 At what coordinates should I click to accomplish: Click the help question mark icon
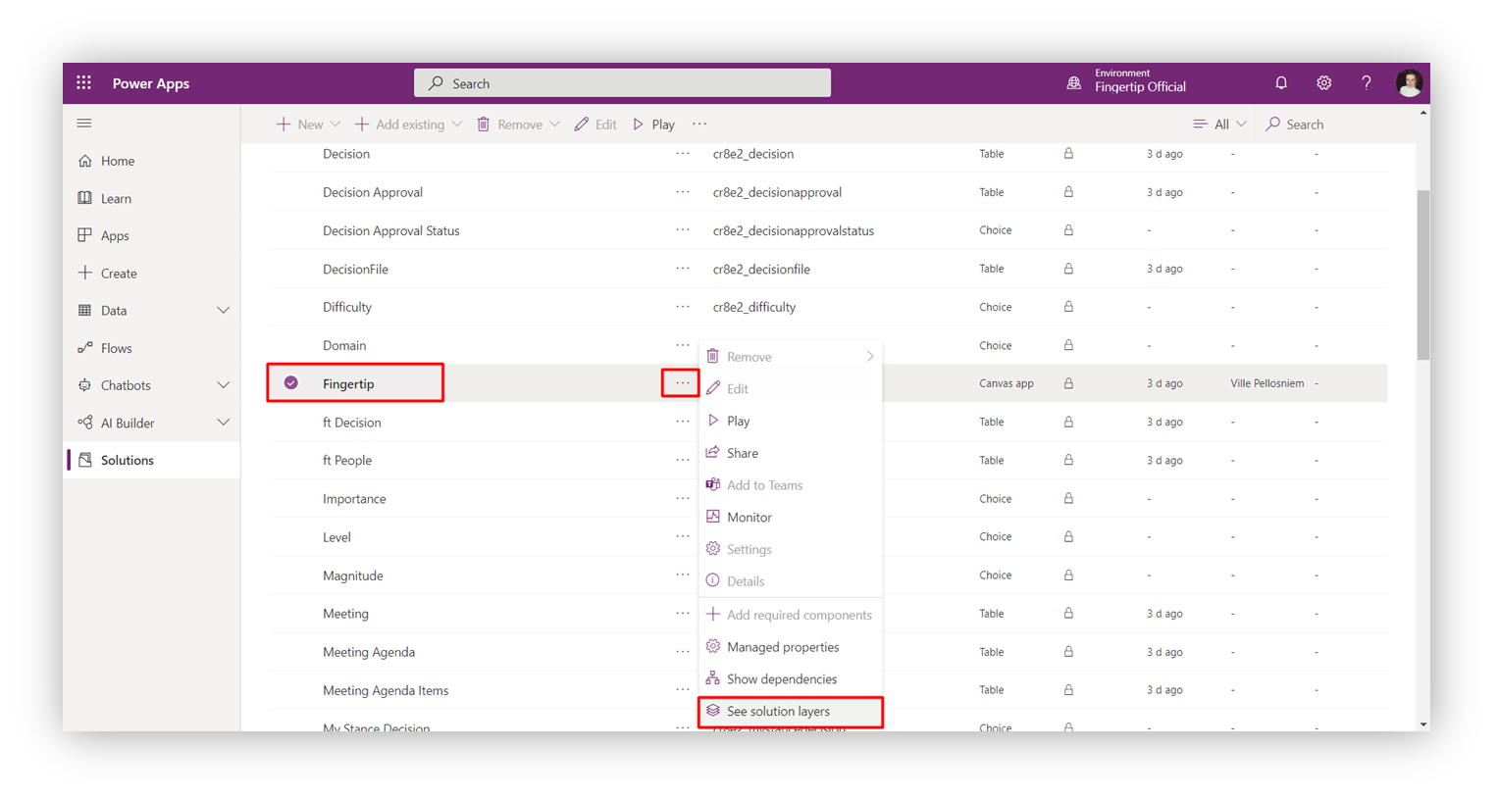pos(1367,83)
